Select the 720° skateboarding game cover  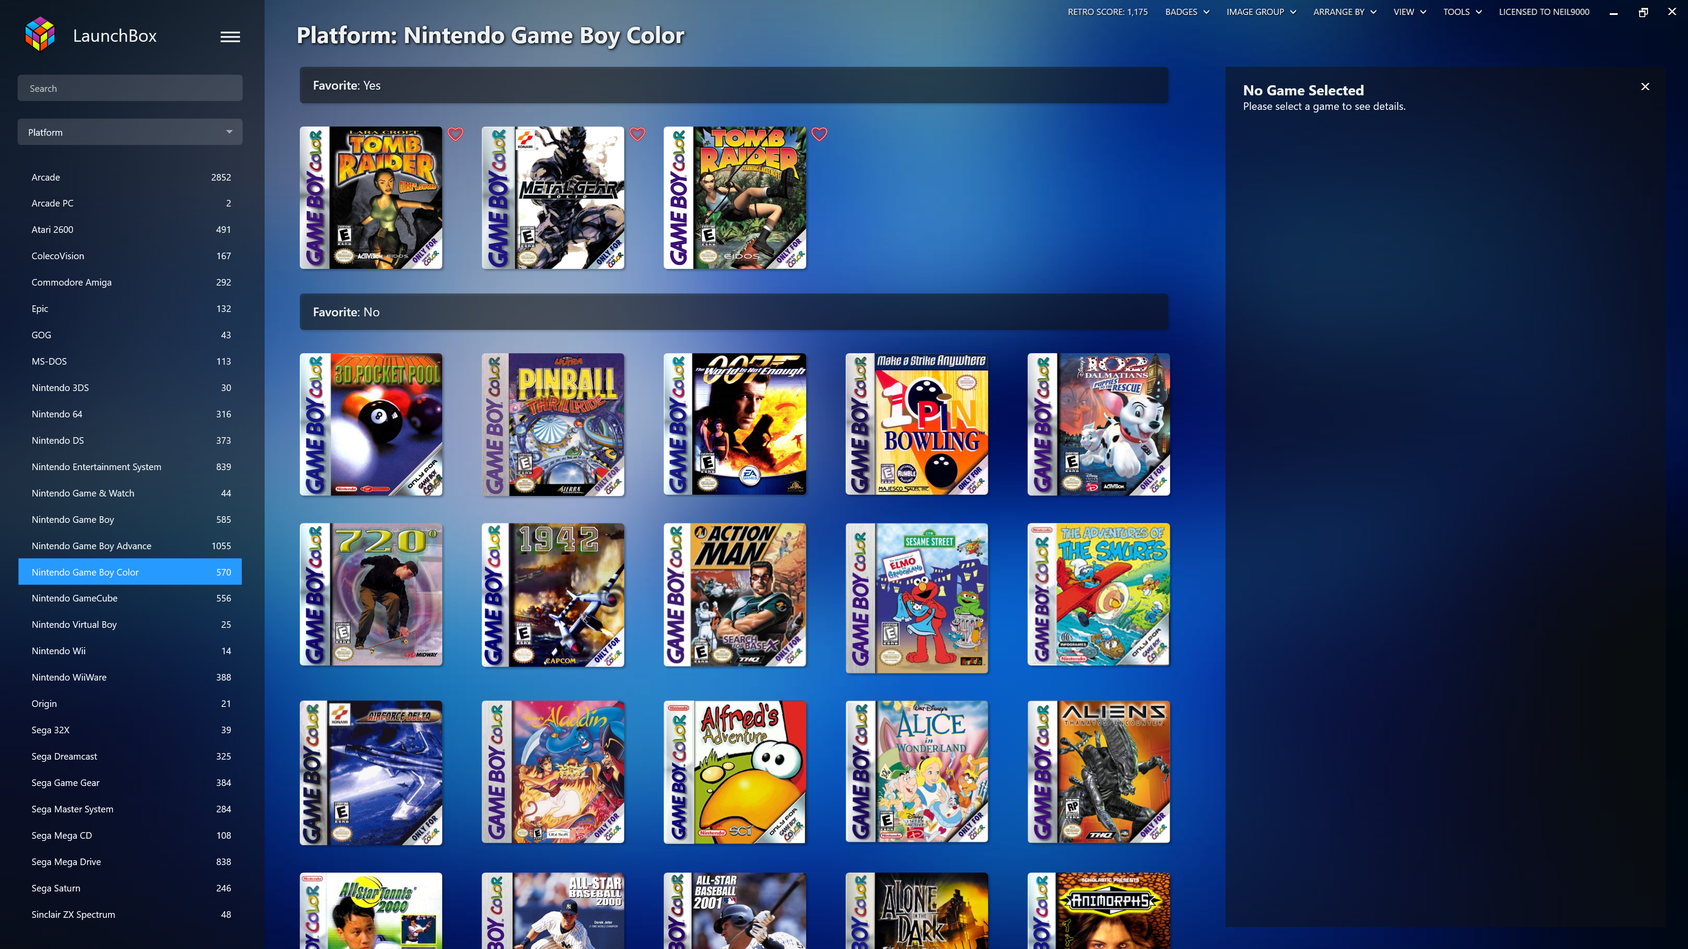pyautogui.click(x=371, y=595)
